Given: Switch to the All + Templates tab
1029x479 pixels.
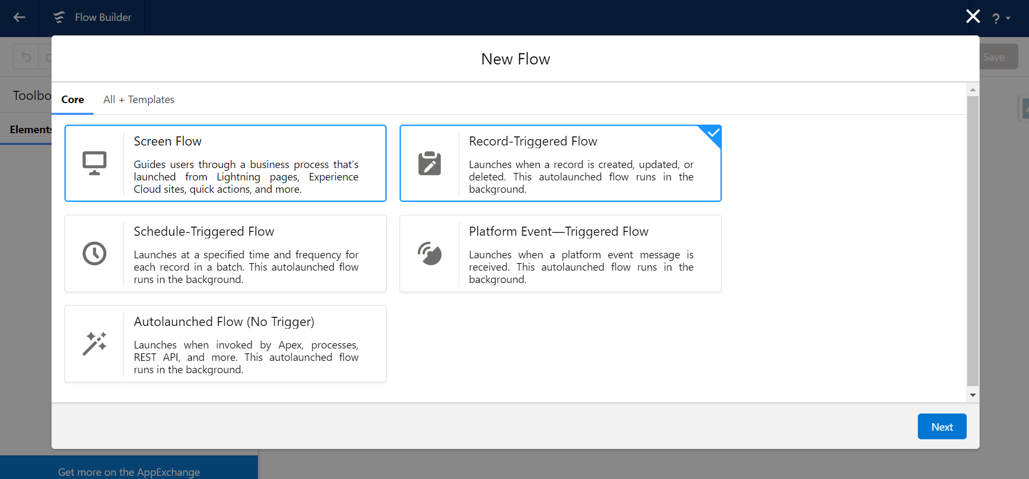Looking at the screenshot, I should coord(139,99).
